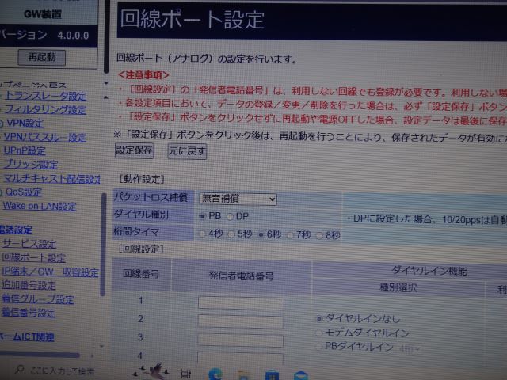507x380 pixels.
Task: Open トランスレータ設定 link
Action: [46, 96]
